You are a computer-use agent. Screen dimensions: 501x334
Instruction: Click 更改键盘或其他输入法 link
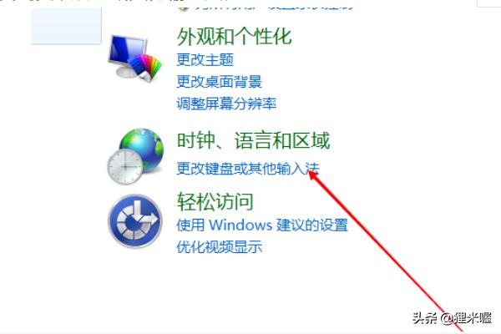248,169
